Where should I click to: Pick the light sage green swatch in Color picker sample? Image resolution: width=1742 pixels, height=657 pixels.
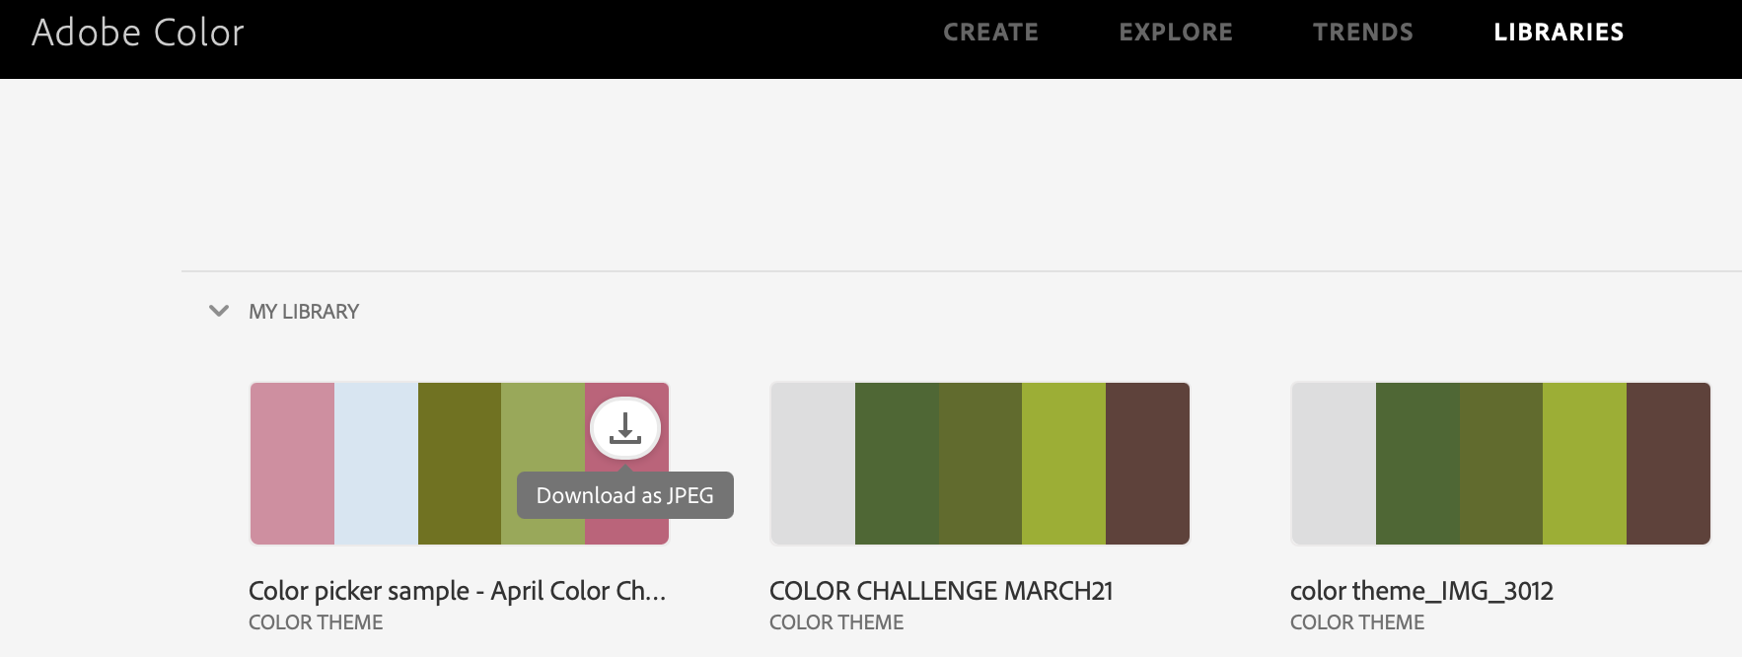click(543, 464)
